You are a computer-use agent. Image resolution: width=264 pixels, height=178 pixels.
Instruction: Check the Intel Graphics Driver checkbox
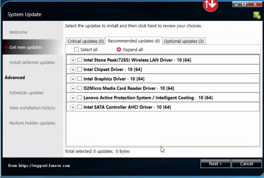pos(80,79)
